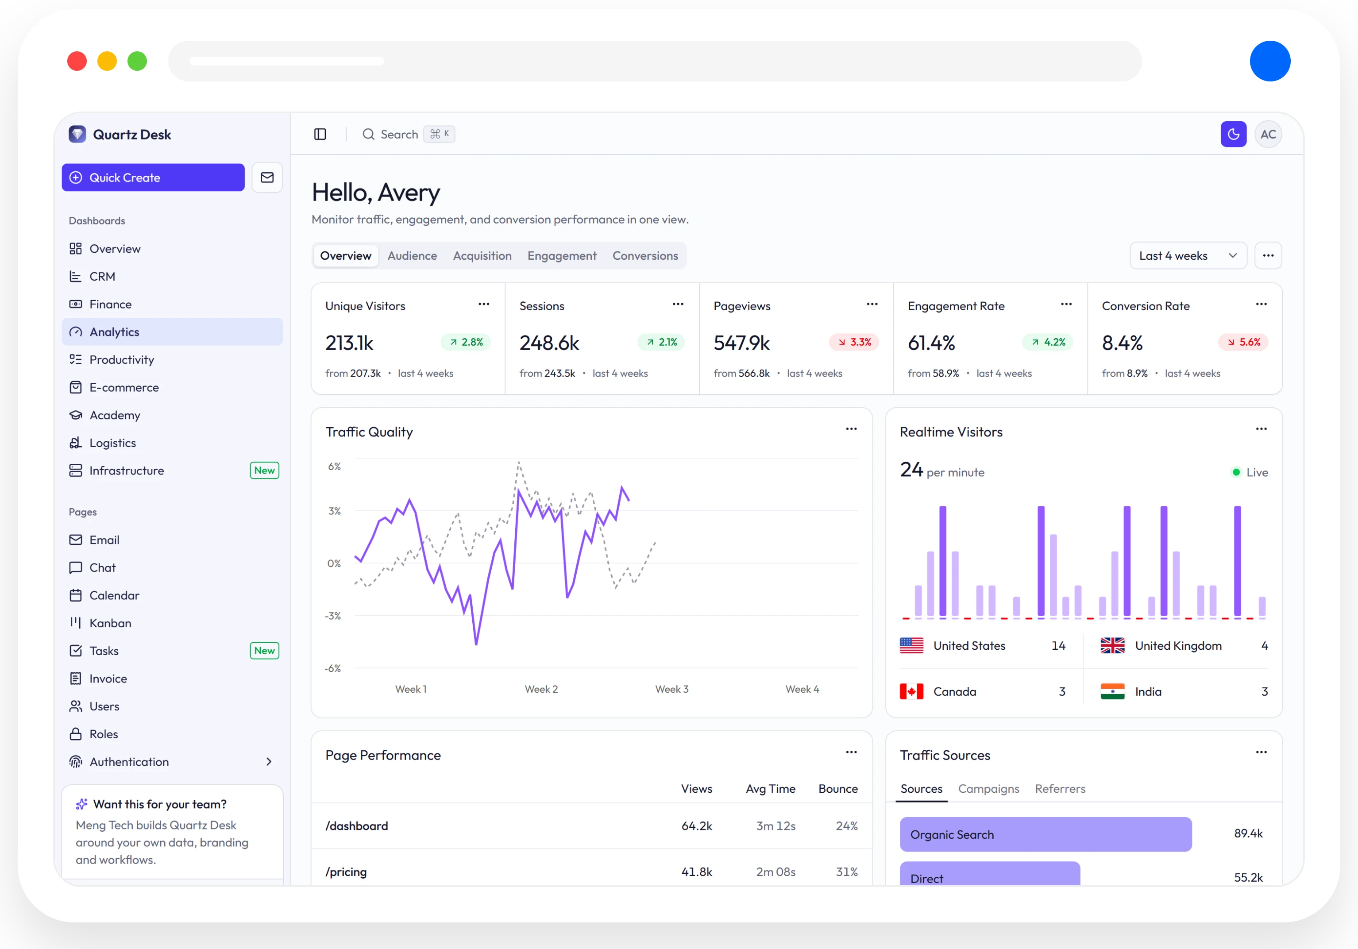This screenshot has height=949, width=1358.
Task: Go to the Finance dashboard
Action: click(172, 304)
